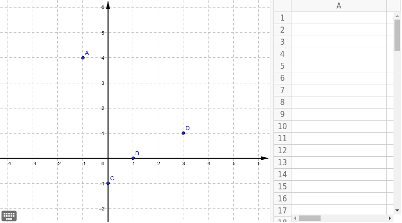
Task: Select spreadsheet row 12 header
Action: 282,151
